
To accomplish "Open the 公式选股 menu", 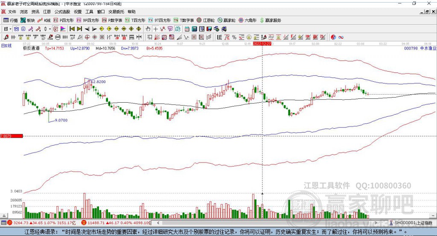I will (62, 12).
